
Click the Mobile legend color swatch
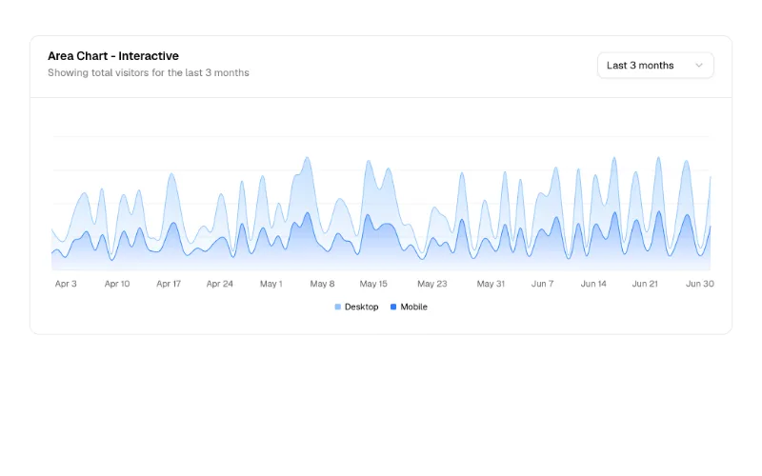pyautogui.click(x=393, y=307)
